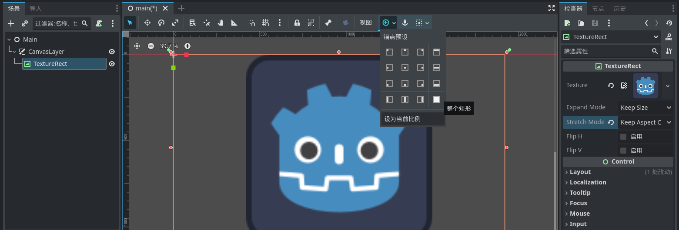679x230 pixels.
Task: Activate the Scale Mode tool
Action: [175, 23]
